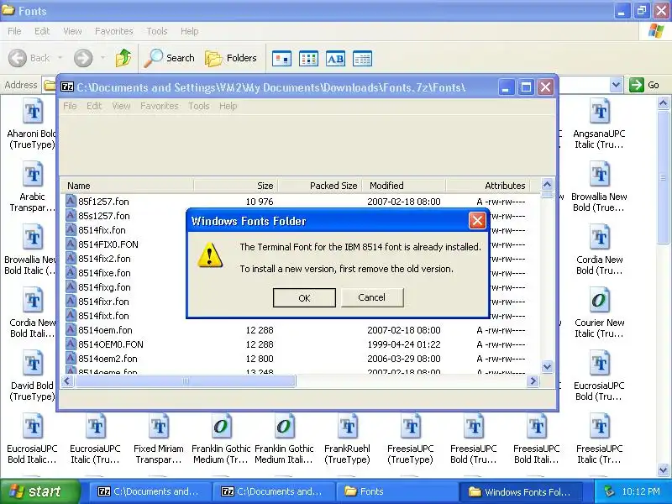This screenshot has width=672, height=504.
Task: Switch to List view in Fonts toolbar
Action: 308,58
